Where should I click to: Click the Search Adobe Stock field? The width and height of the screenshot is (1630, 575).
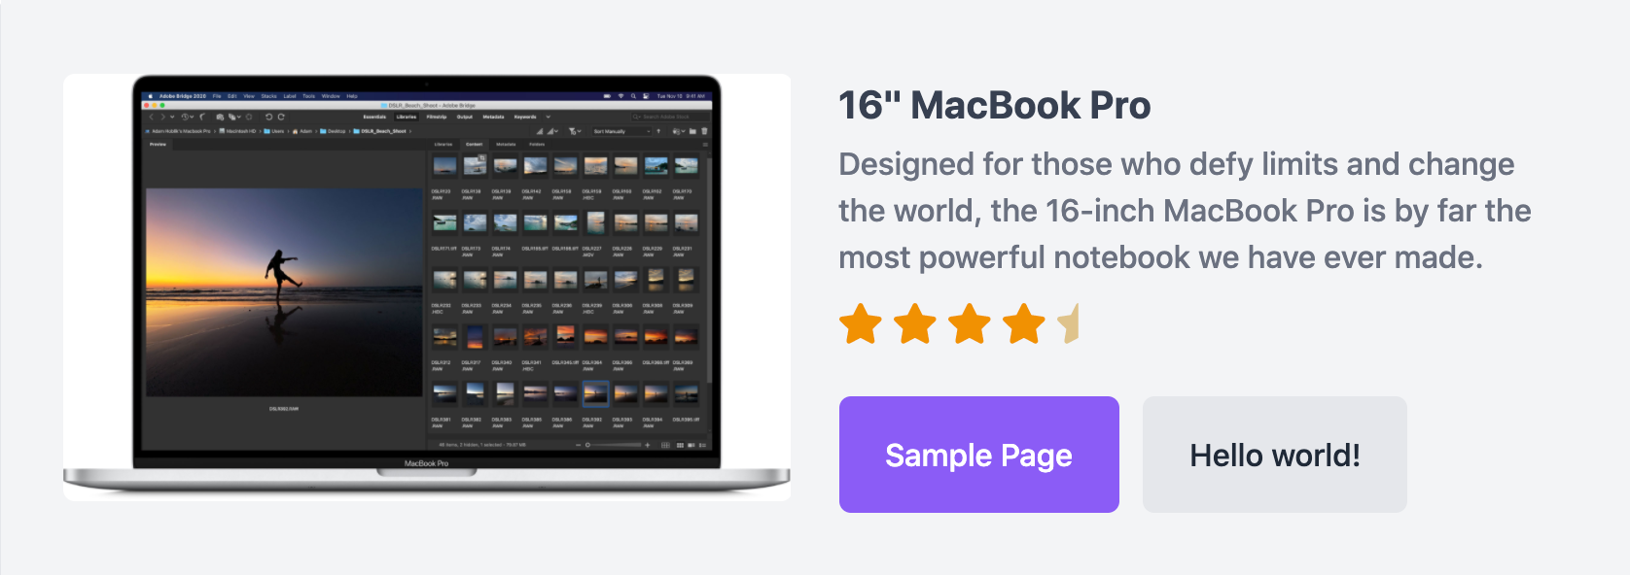tap(670, 117)
